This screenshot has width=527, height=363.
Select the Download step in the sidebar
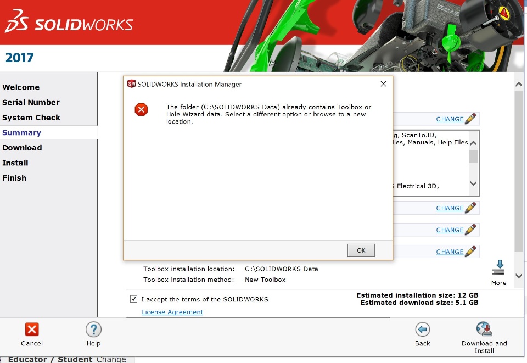(22, 148)
